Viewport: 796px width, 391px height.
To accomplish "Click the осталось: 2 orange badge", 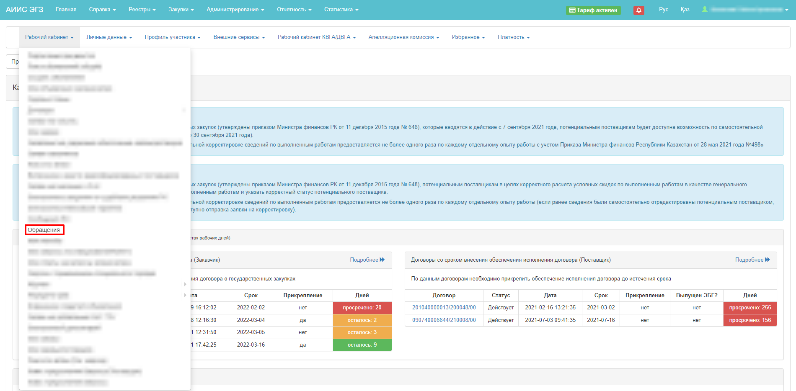I will click(x=362, y=320).
